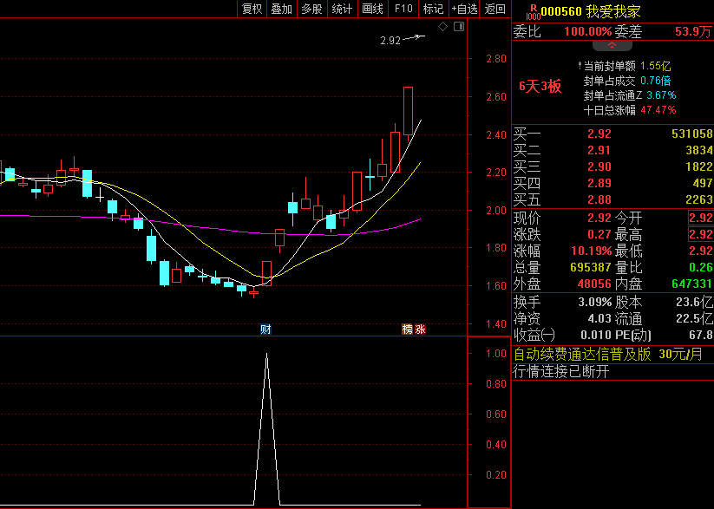Click the 涨 limit-up marker on chart
The height and width of the screenshot is (509, 714).
coord(420,330)
